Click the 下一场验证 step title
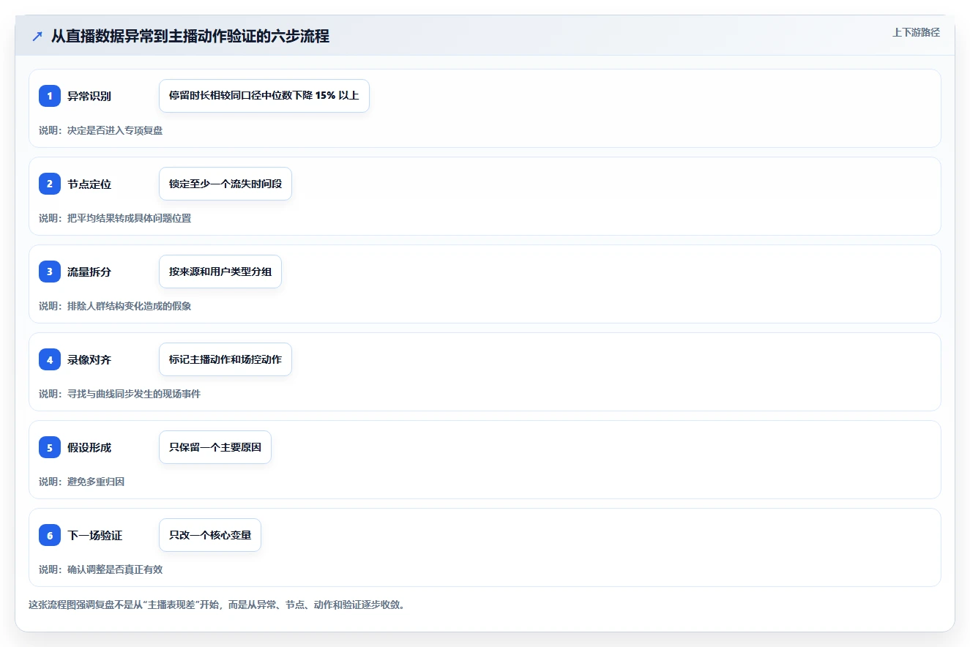 (x=95, y=535)
